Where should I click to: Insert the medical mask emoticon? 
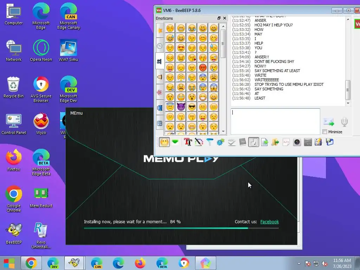pos(203,97)
